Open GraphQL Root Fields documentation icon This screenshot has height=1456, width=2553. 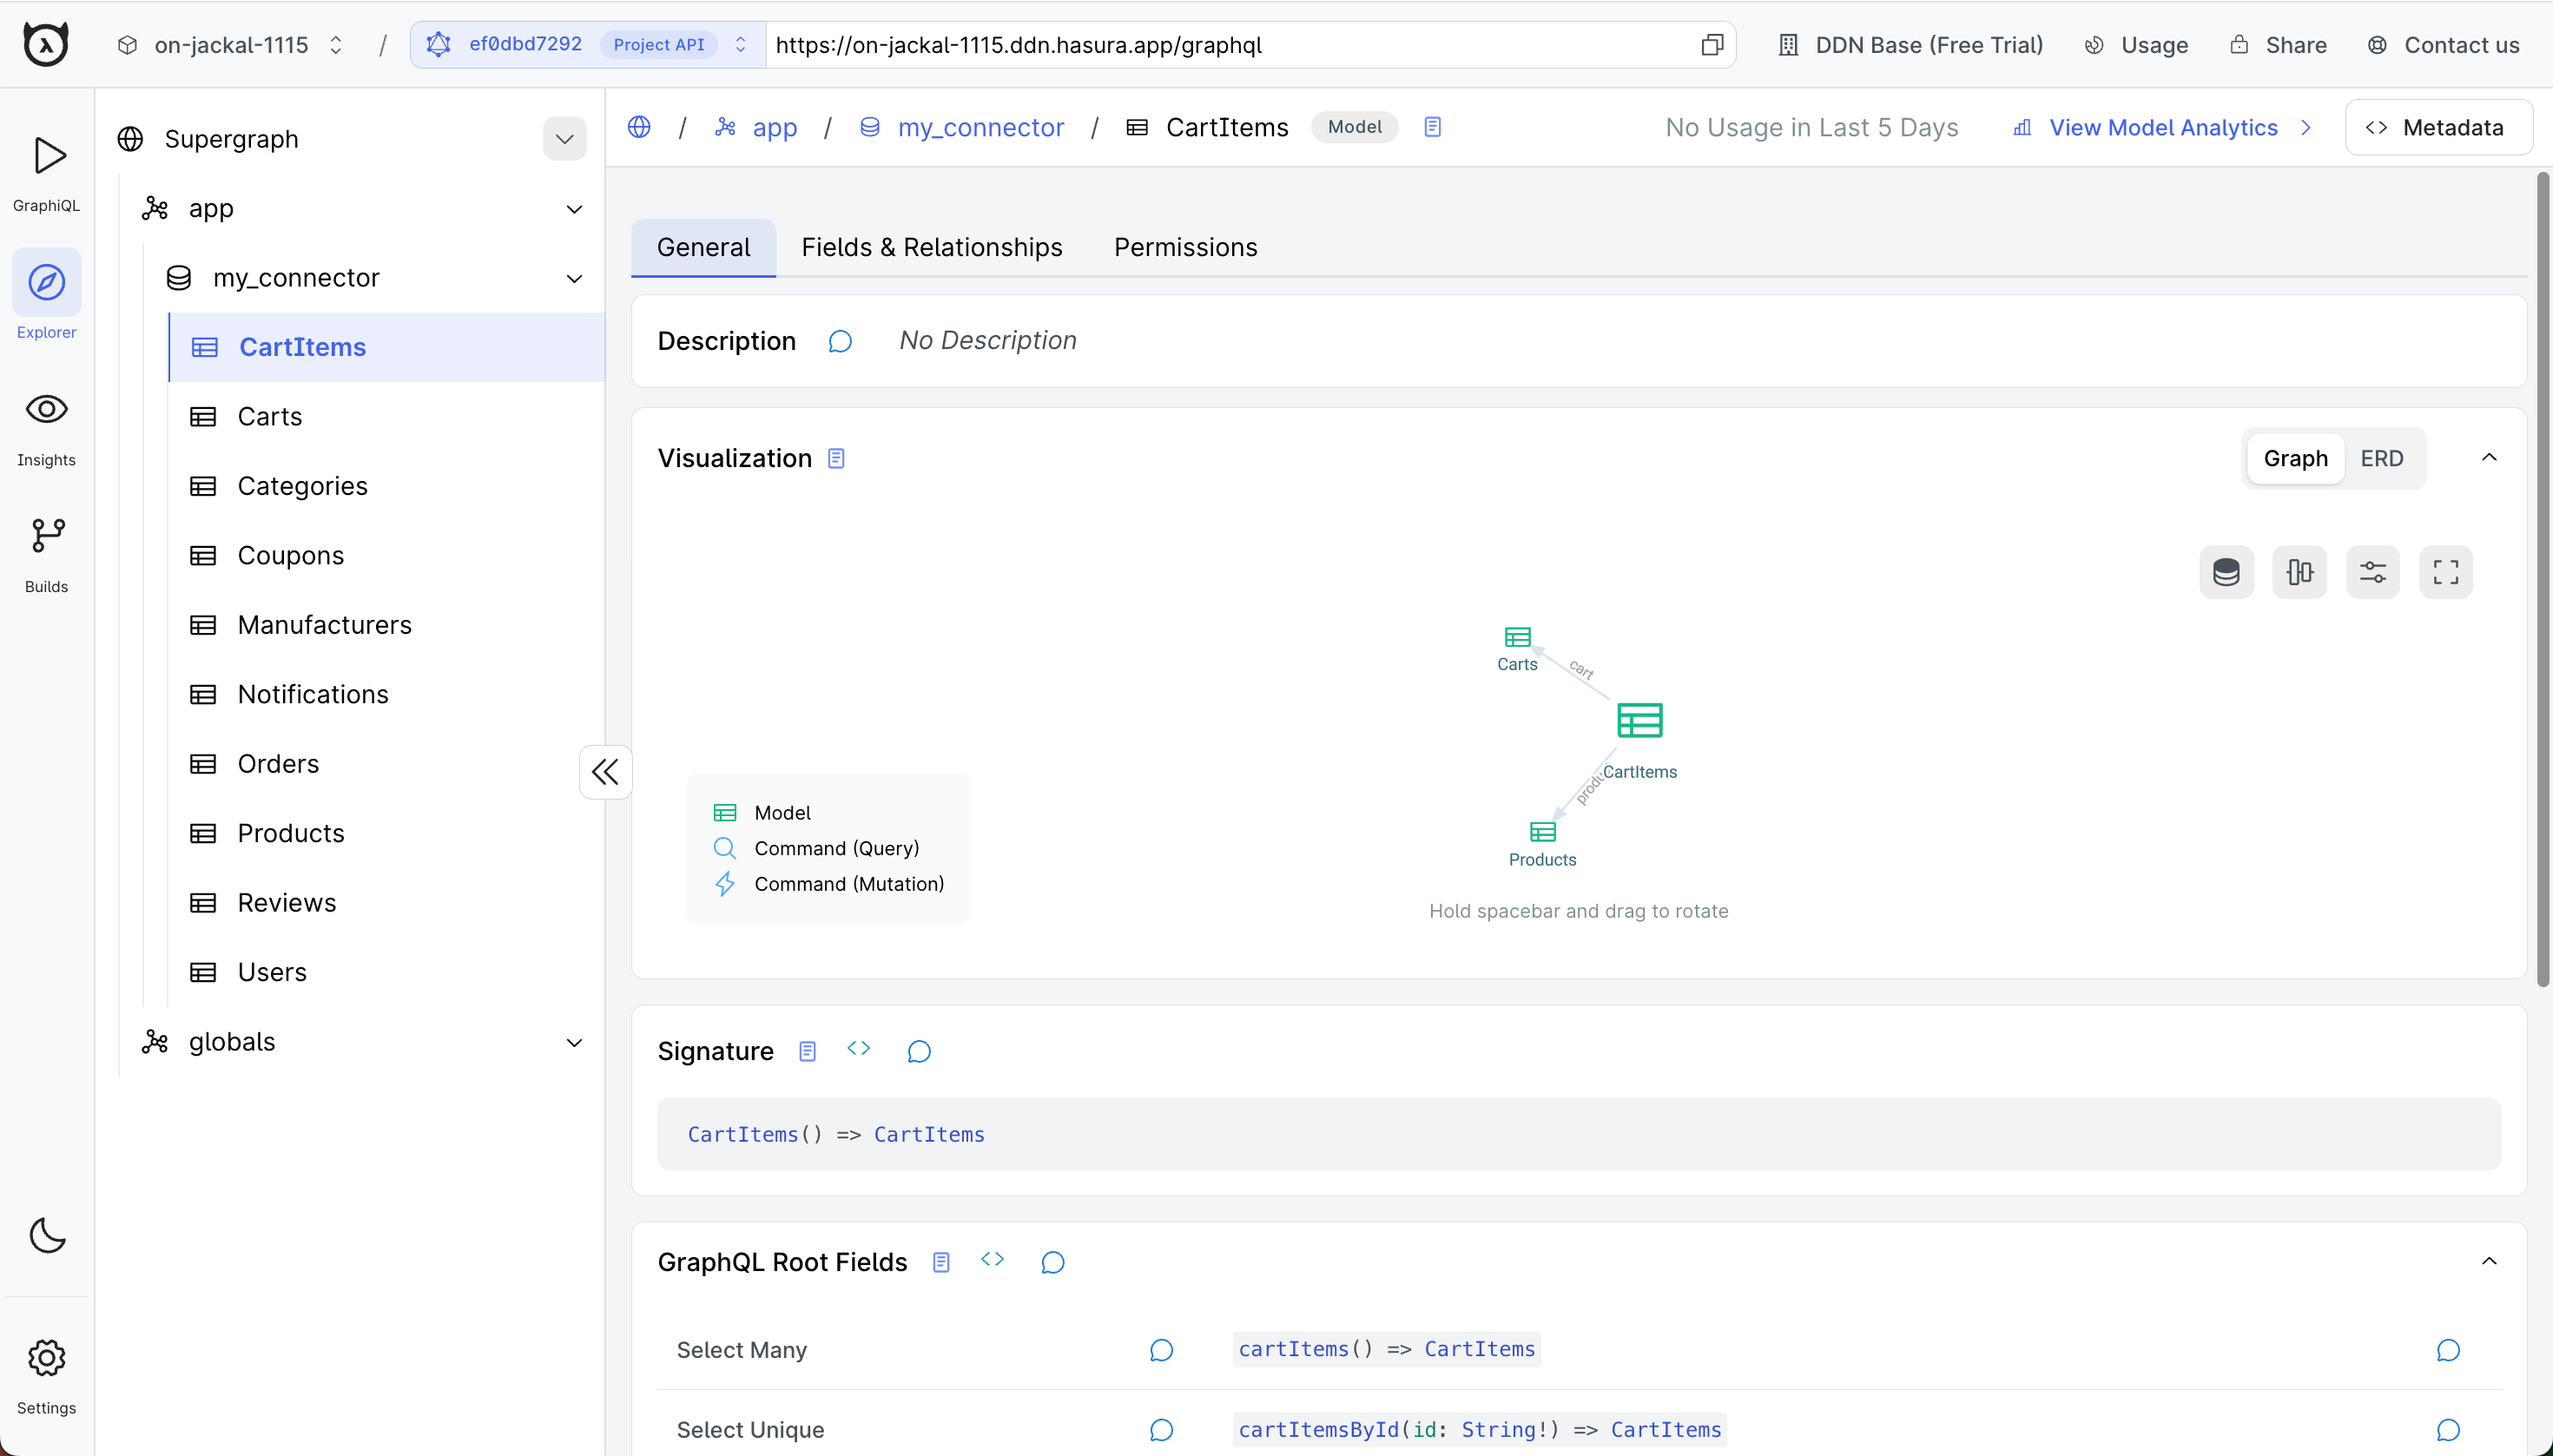pyautogui.click(x=940, y=1262)
